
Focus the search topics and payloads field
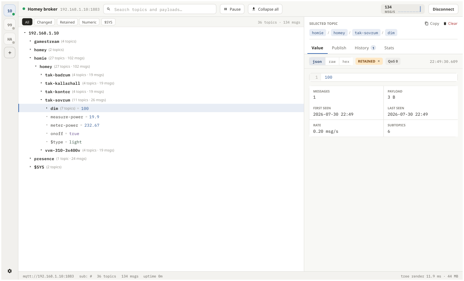point(160,9)
